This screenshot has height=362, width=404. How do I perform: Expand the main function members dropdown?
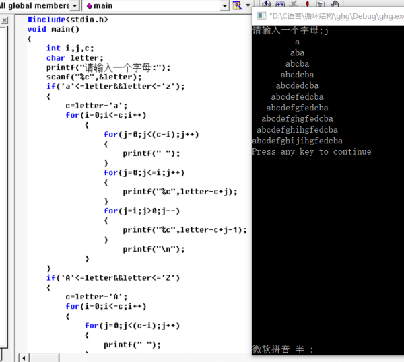(224, 5)
